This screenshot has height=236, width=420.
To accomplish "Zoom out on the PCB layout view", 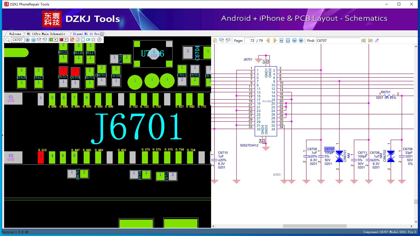I will (33, 40).
